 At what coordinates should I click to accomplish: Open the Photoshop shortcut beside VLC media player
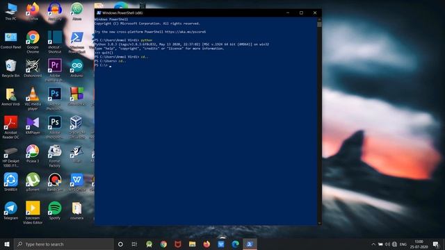click(x=55, y=99)
